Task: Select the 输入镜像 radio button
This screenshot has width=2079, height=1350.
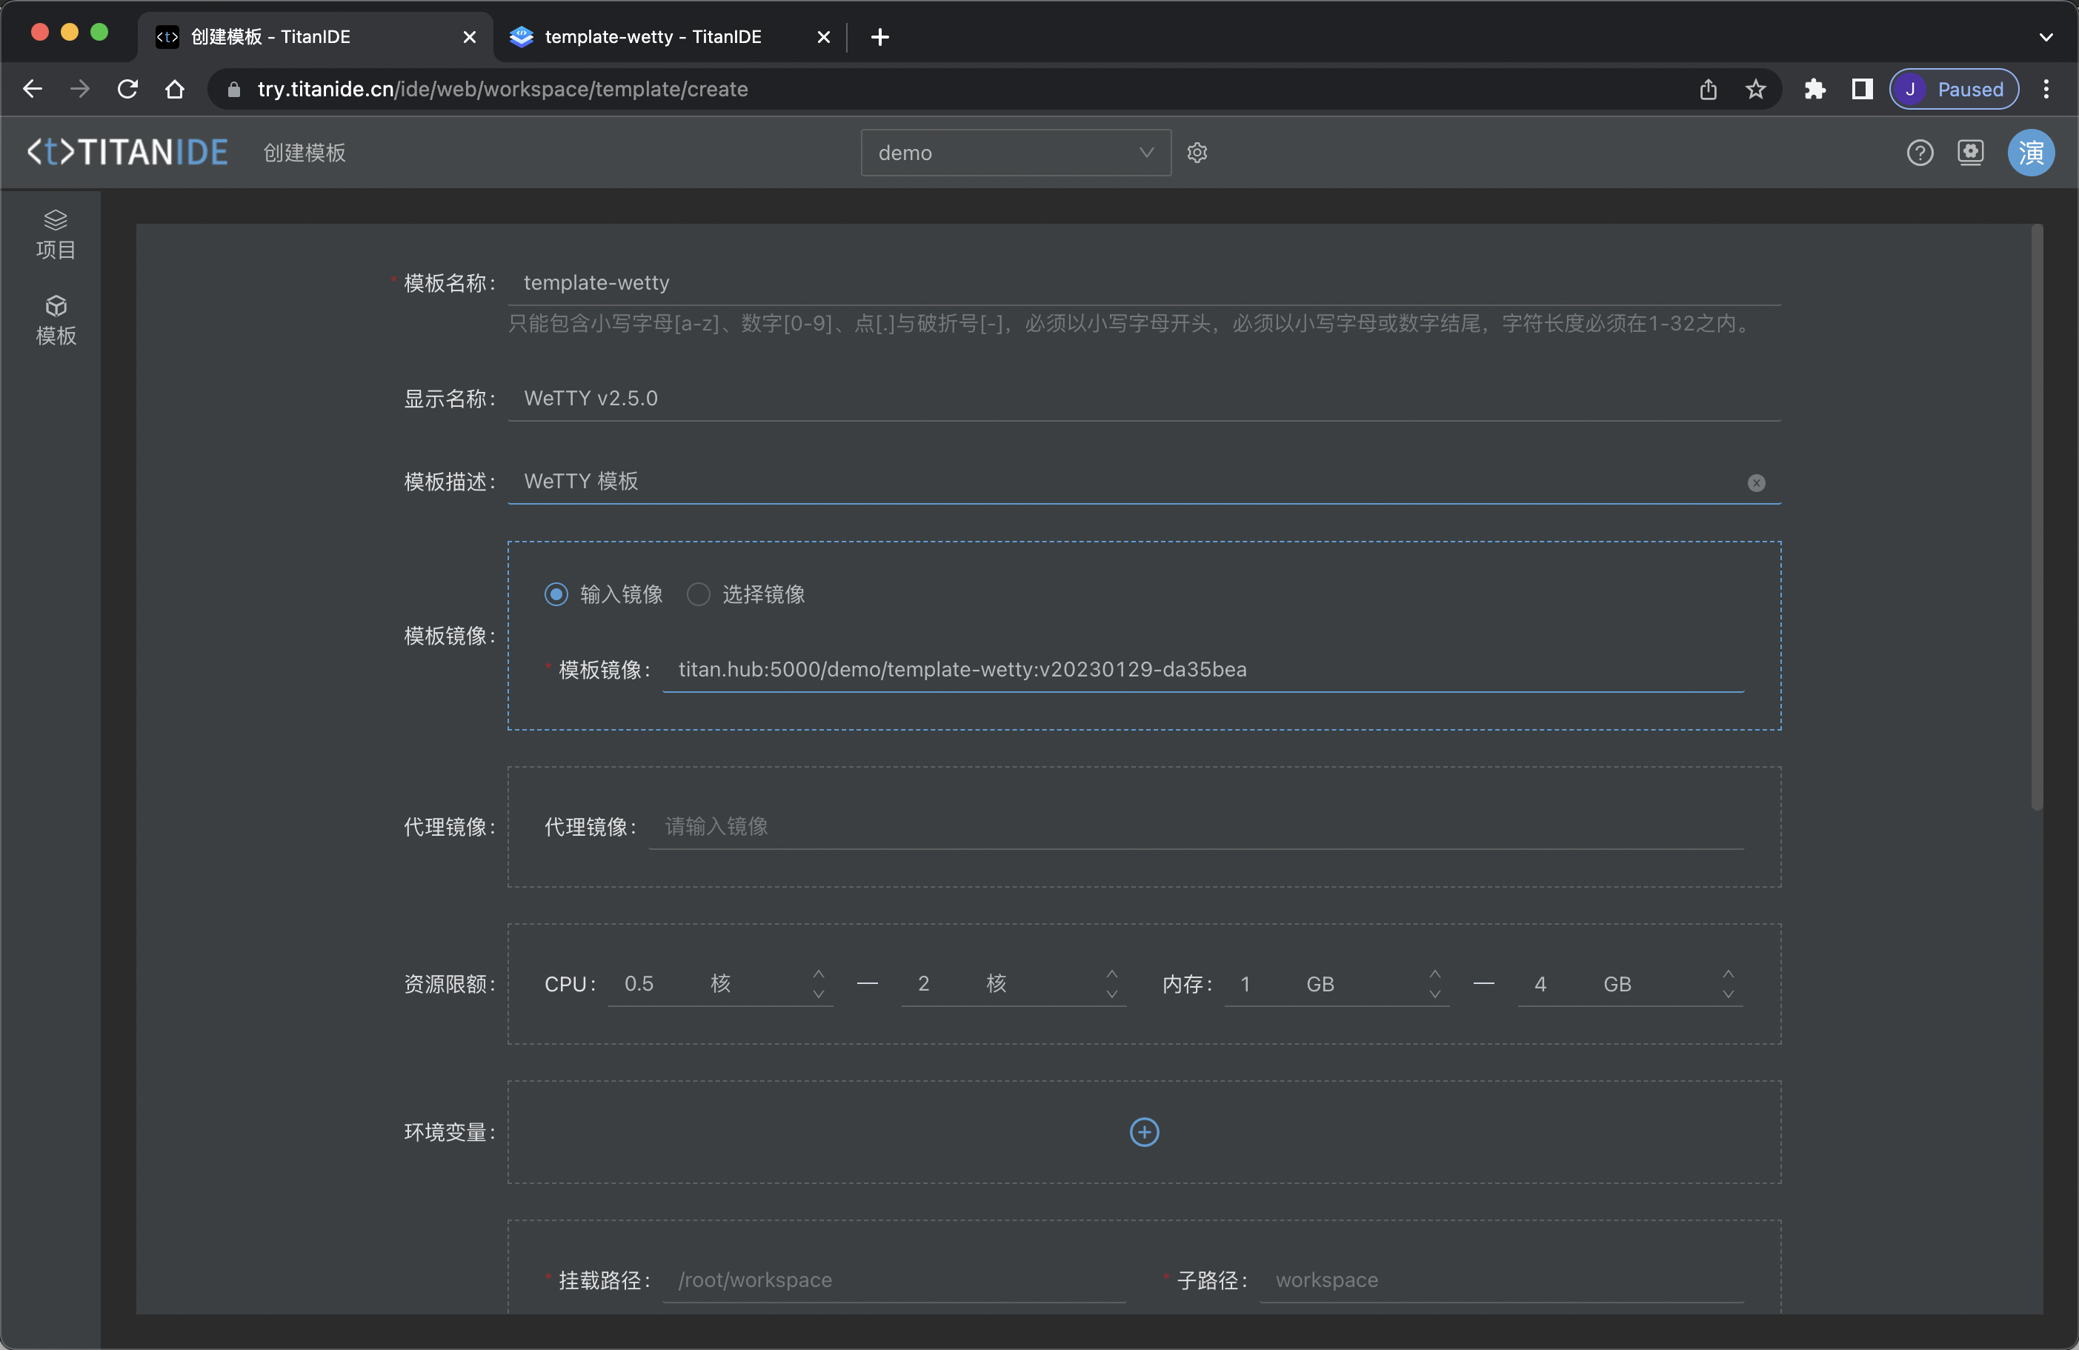Action: coord(556,594)
